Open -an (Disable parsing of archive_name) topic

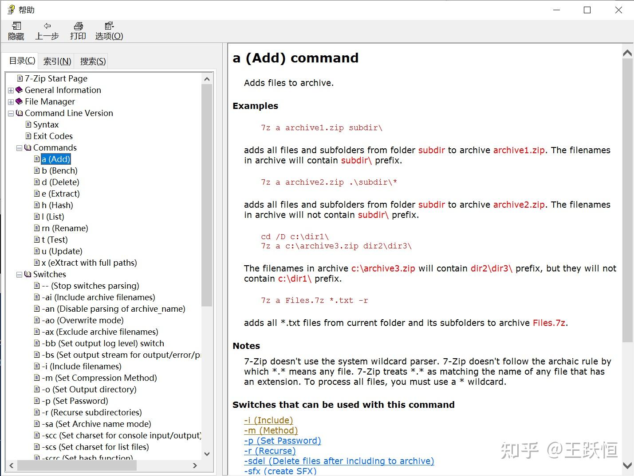[x=114, y=309]
